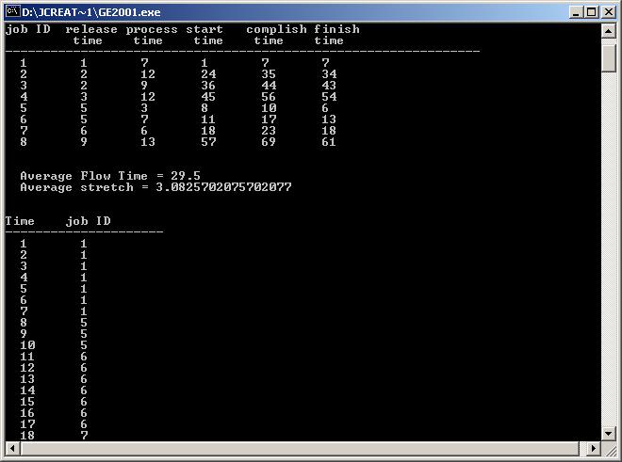Viewport: 622px width, 462px height.
Task: Click job ID 5 at Time 9 row
Action: 84,334
